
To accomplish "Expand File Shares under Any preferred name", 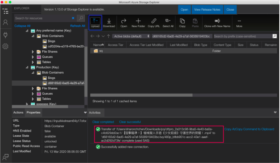I will point(33,52).
